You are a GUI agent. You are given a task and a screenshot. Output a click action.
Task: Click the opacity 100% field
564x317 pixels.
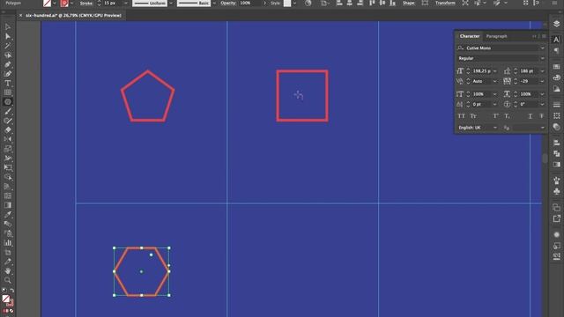point(250,4)
